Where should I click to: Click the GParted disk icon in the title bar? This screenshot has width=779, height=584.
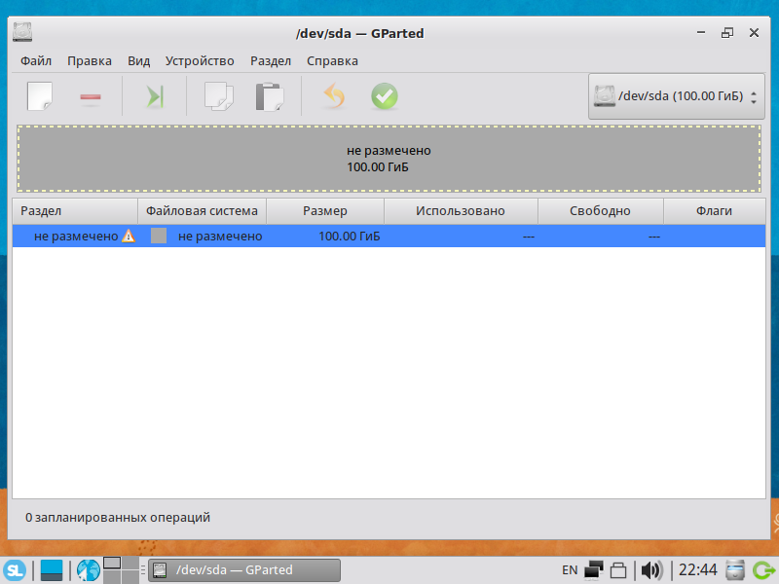[x=22, y=32]
